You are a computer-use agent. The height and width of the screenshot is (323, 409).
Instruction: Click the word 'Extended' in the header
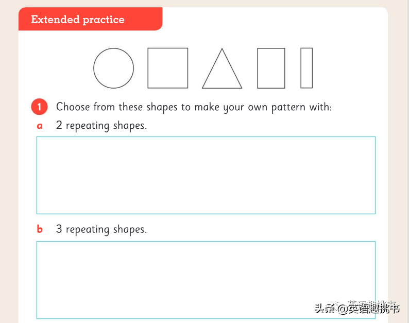(55, 19)
